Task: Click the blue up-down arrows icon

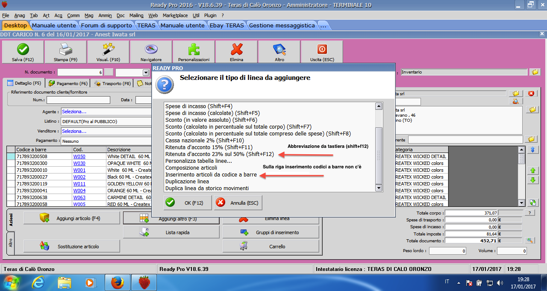Action: pos(532,150)
